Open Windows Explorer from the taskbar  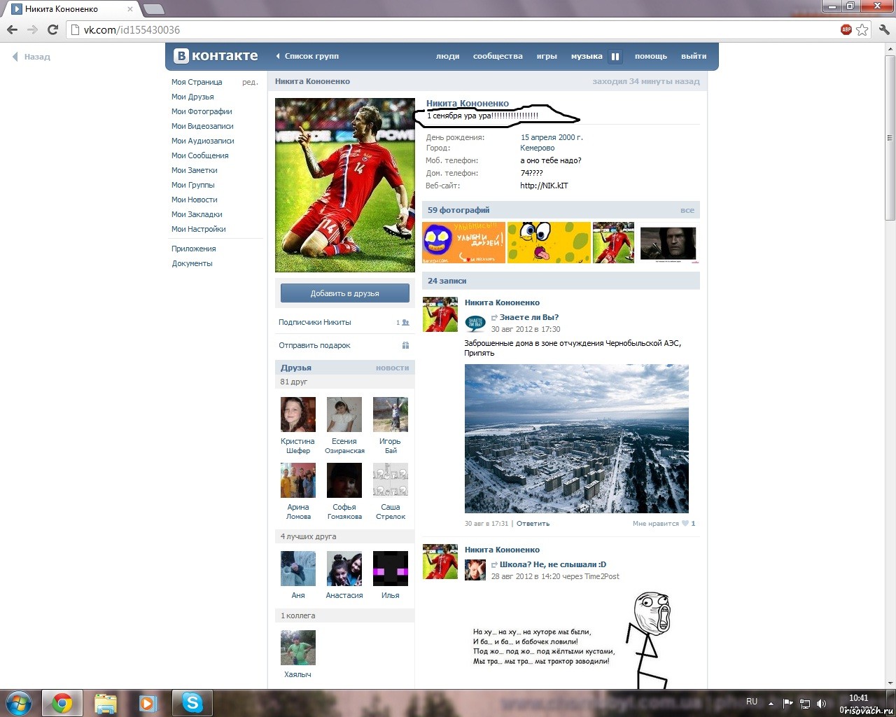click(106, 703)
